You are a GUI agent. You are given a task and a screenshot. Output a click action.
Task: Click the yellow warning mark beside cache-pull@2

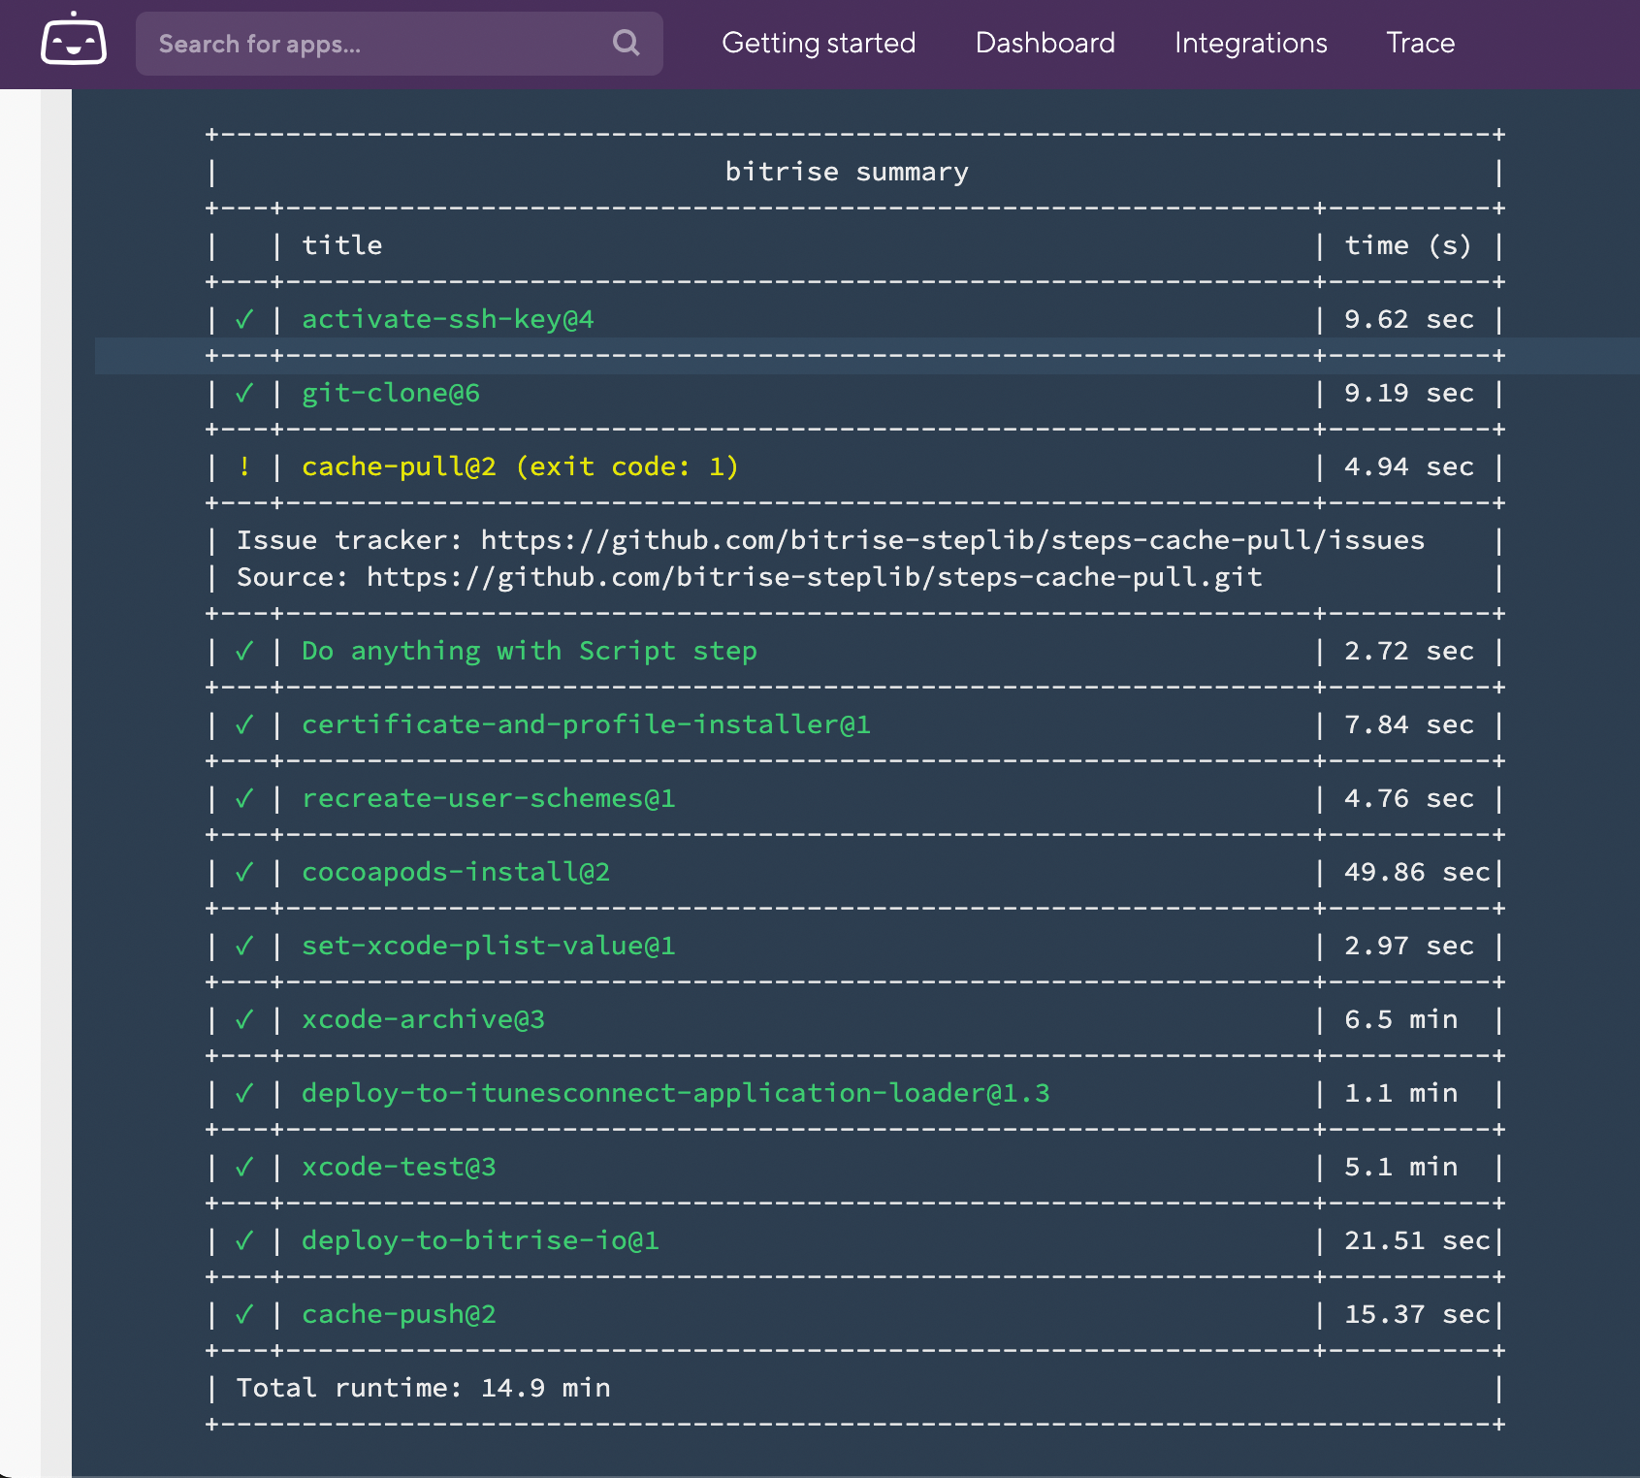tap(244, 466)
